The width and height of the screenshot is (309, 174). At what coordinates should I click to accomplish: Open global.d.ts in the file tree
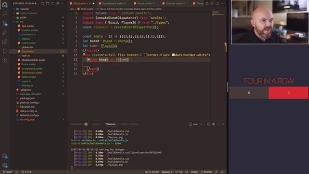coord(28,47)
